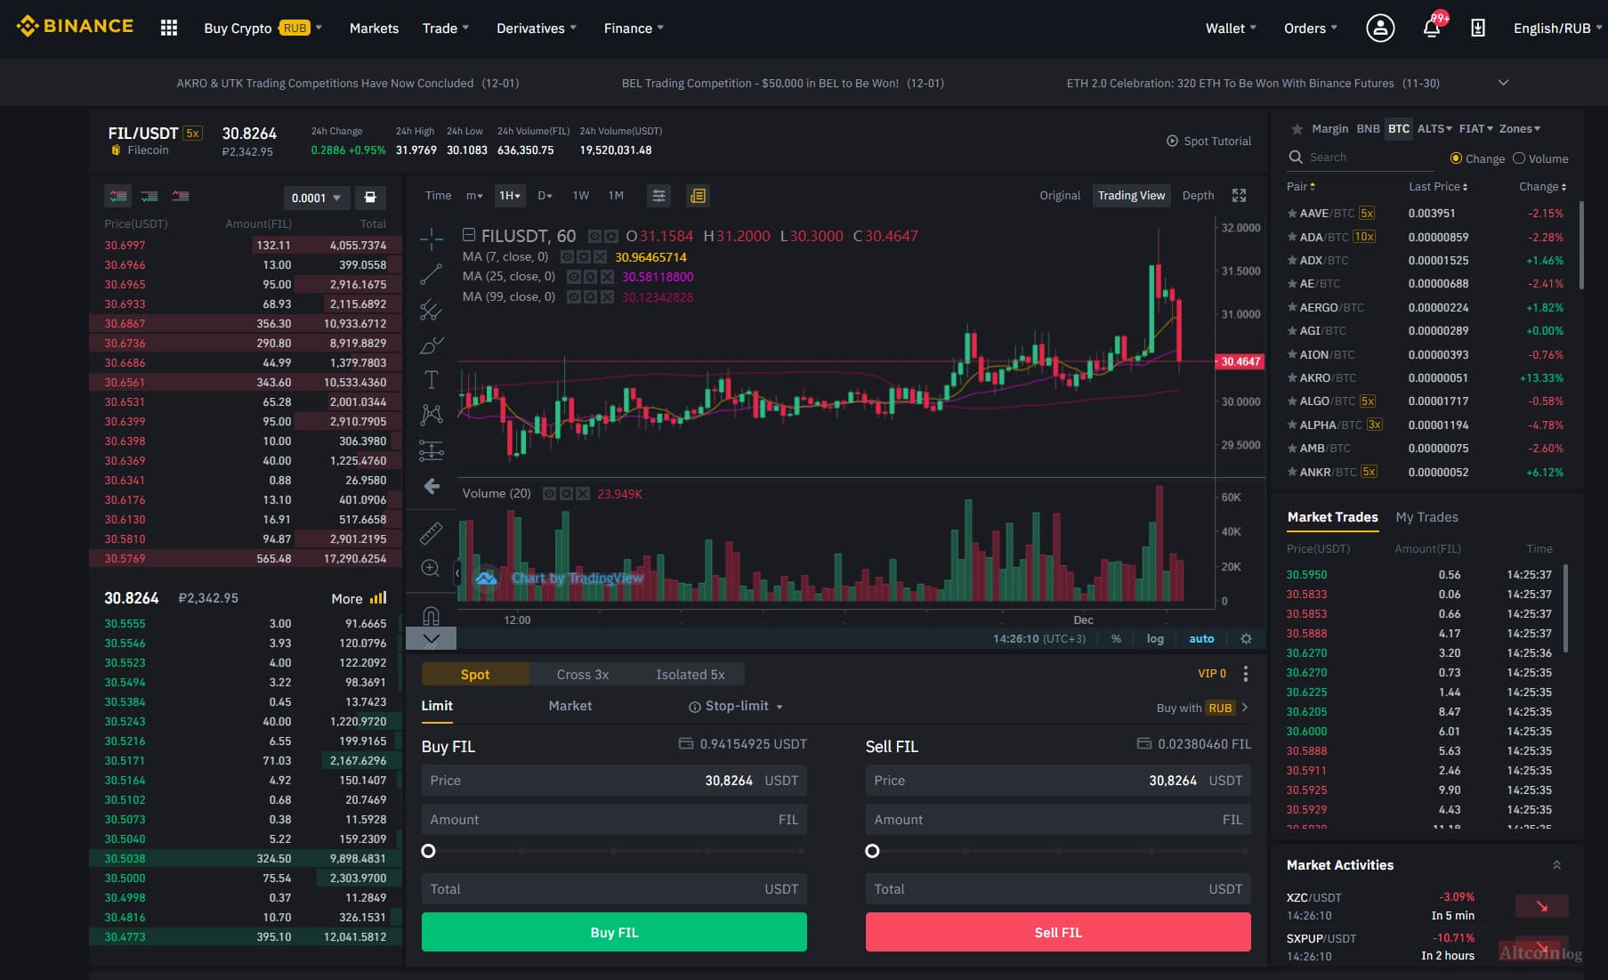Open the ALTS market dropdown
This screenshot has height=980, width=1608.
point(1434,129)
